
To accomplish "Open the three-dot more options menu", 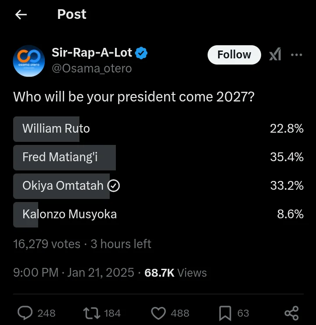I will click(x=296, y=55).
